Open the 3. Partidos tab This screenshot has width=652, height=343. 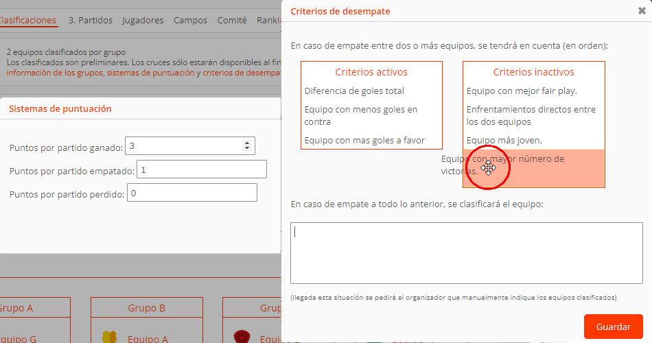pos(90,21)
